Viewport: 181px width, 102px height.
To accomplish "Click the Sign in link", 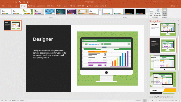I will click(156, 2).
